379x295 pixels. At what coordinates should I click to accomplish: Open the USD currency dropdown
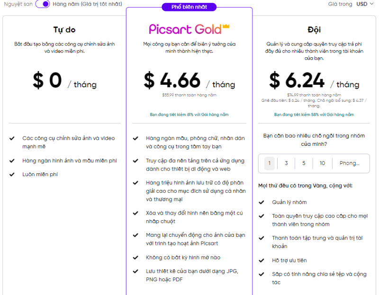tap(363, 4)
